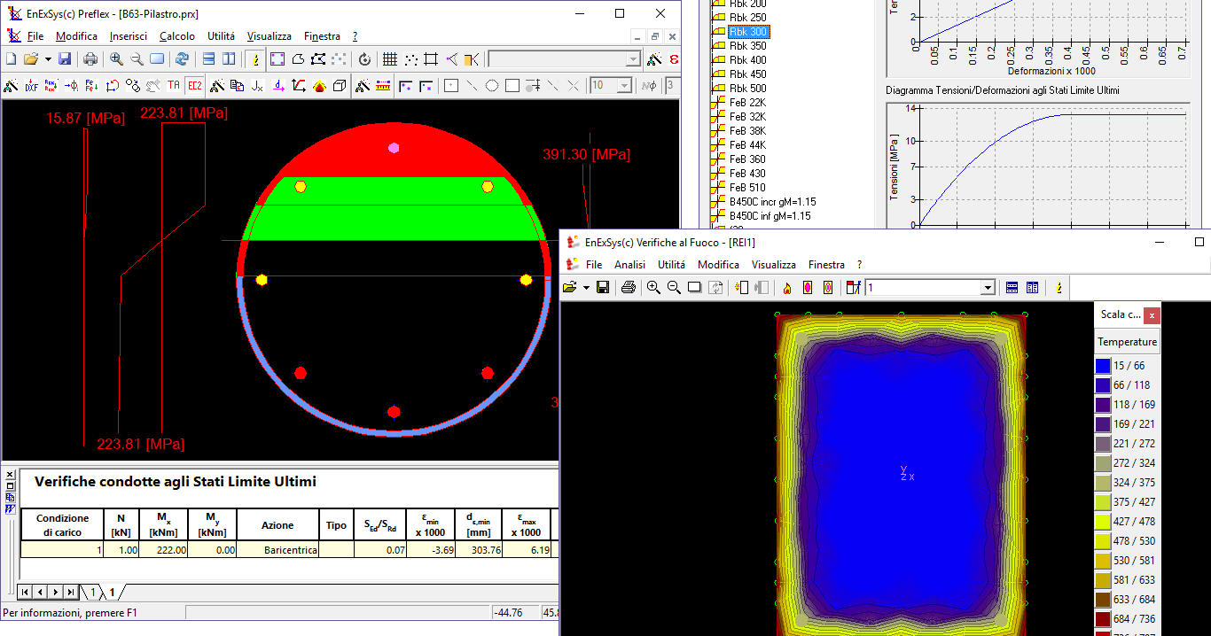The image size is (1211, 636).
Task: Open the Visualizza menu in Preflex
Action: click(270, 36)
